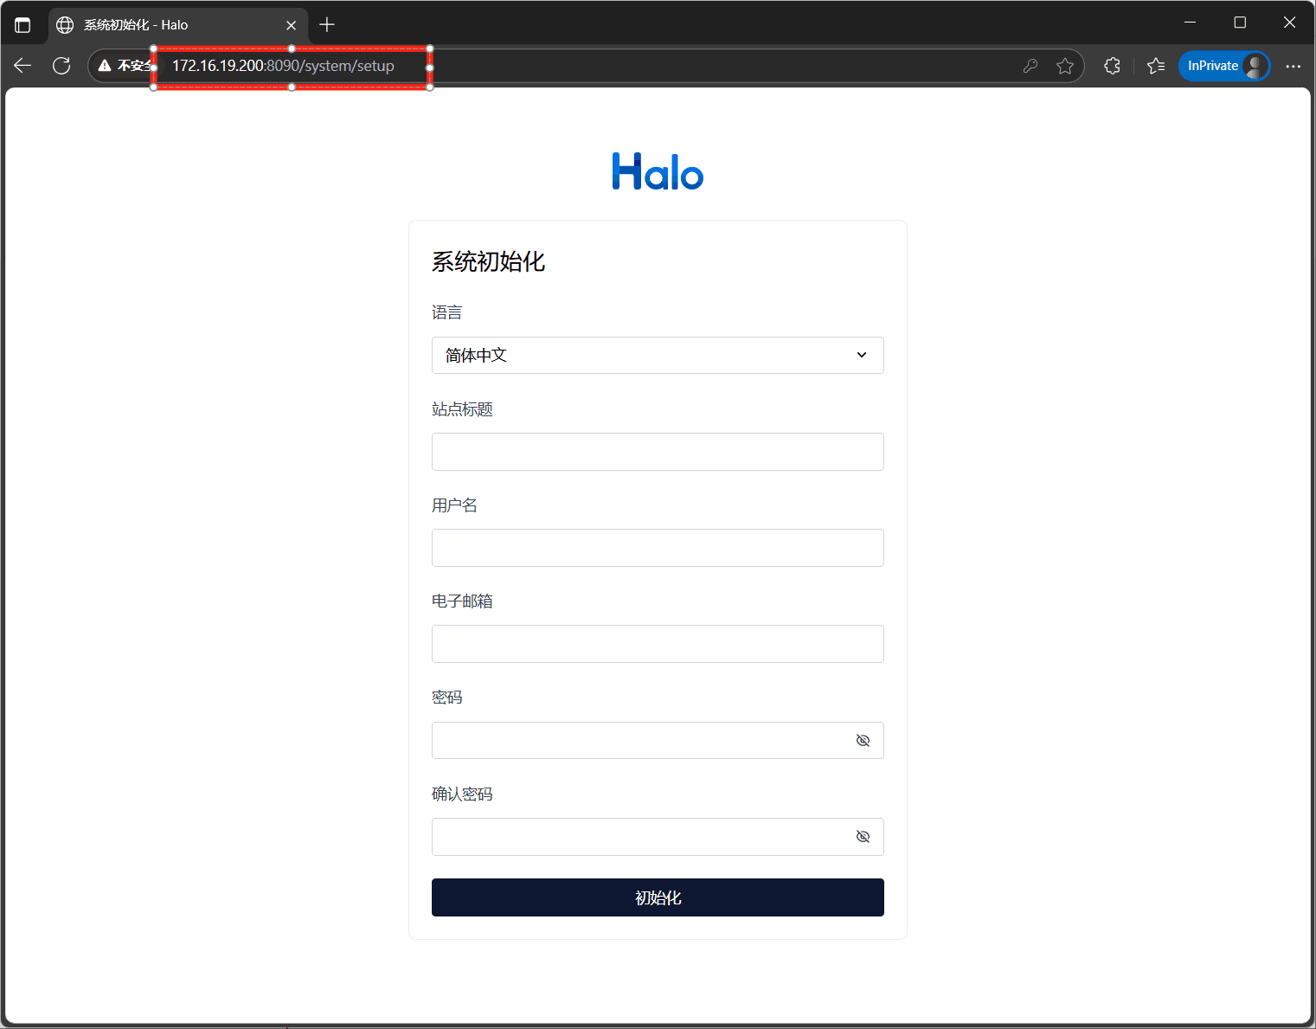This screenshot has height=1029, width=1316.
Task: Click the 初始化 submit button
Action: (658, 897)
